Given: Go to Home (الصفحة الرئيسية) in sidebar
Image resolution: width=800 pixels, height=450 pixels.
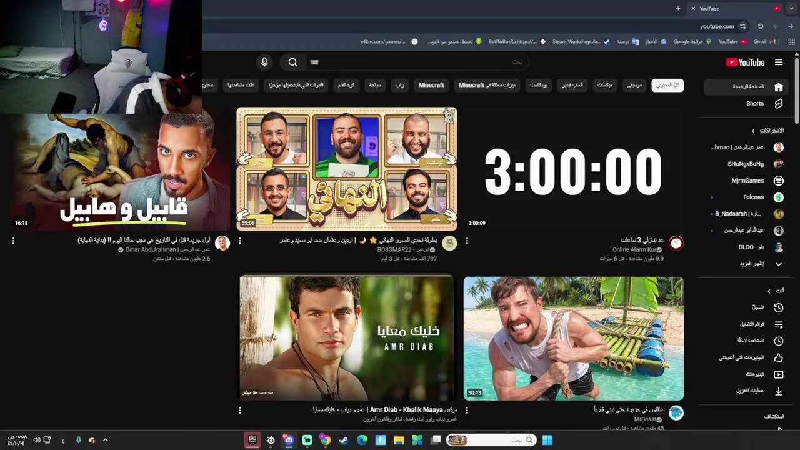Looking at the screenshot, I should click(x=746, y=87).
